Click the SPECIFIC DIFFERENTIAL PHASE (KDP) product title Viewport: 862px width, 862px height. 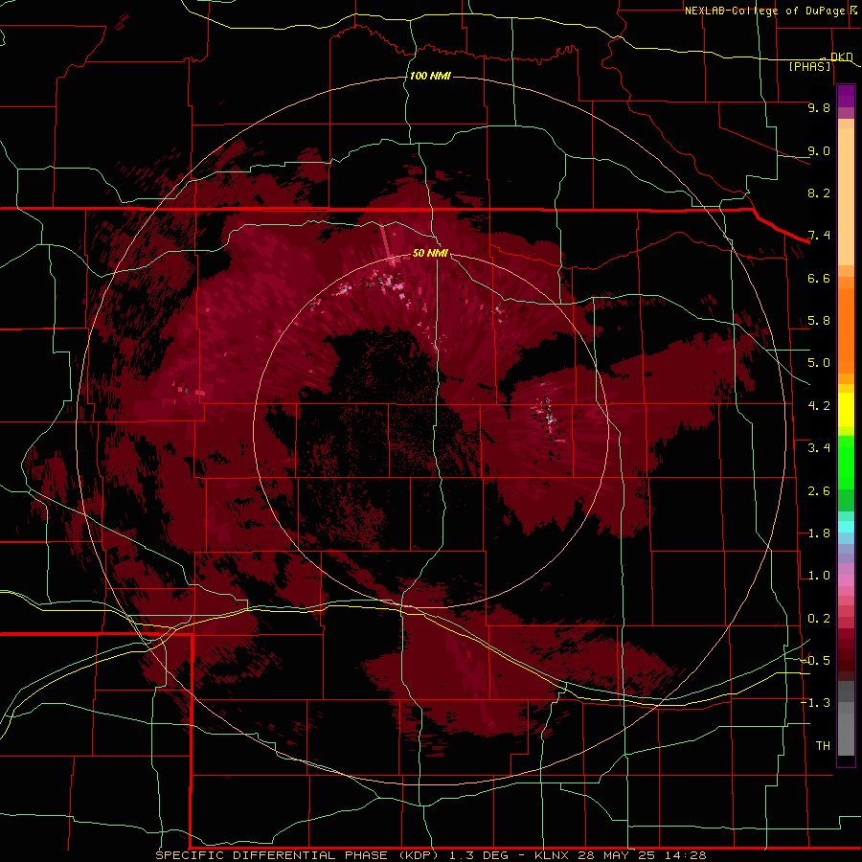click(298, 855)
